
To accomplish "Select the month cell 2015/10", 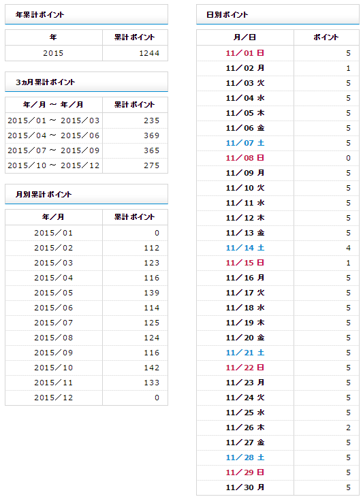I will point(54,368).
